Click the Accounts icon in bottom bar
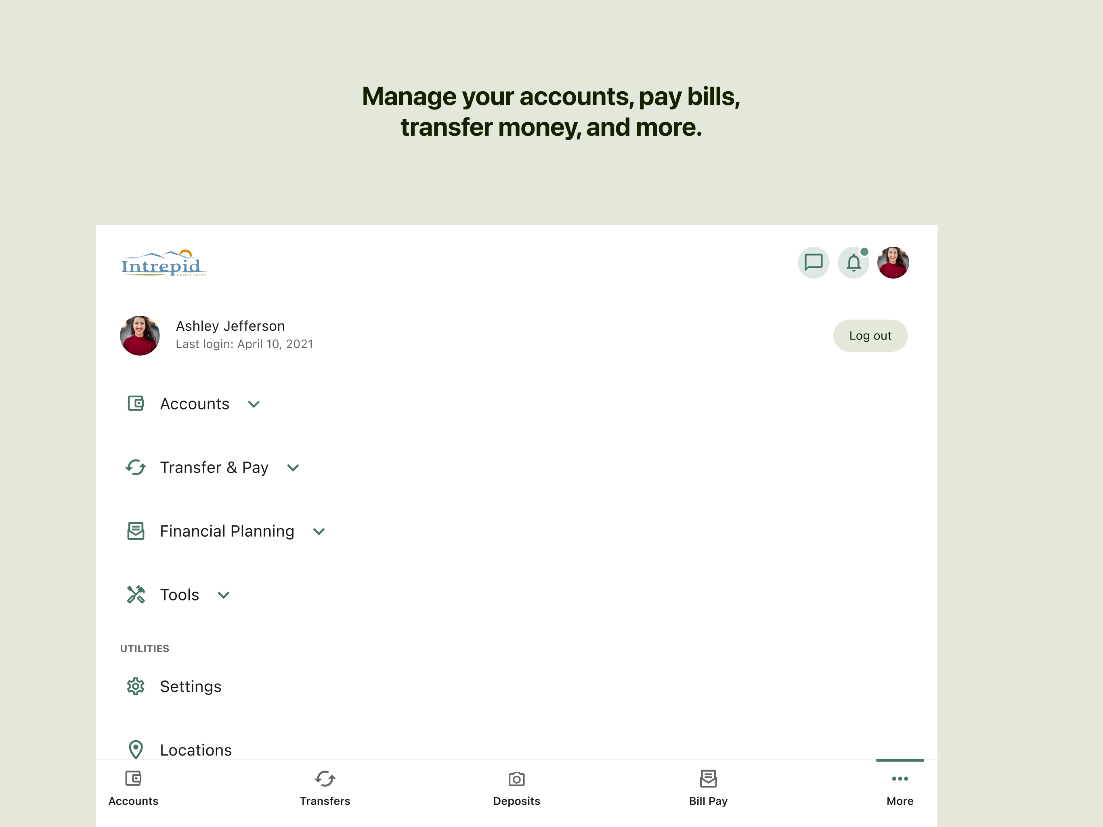 pyautogui.click(x=133, y=778)
